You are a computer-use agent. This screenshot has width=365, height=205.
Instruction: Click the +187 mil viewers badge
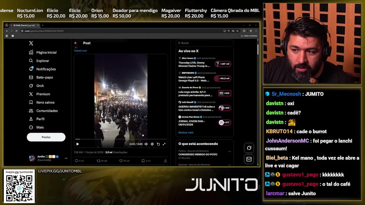point(223,64)
